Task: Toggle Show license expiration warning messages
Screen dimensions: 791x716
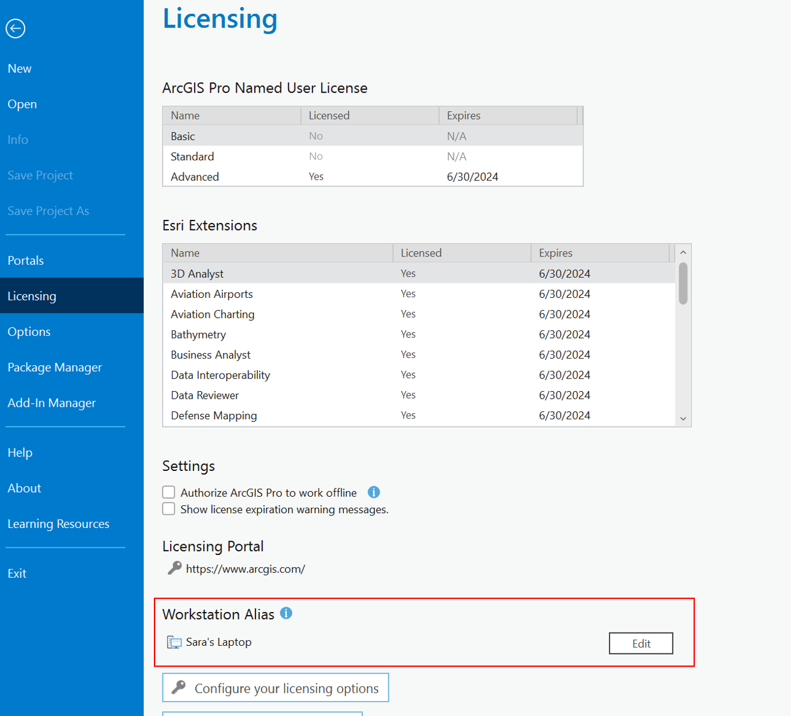Action: (x=169, y=509)
